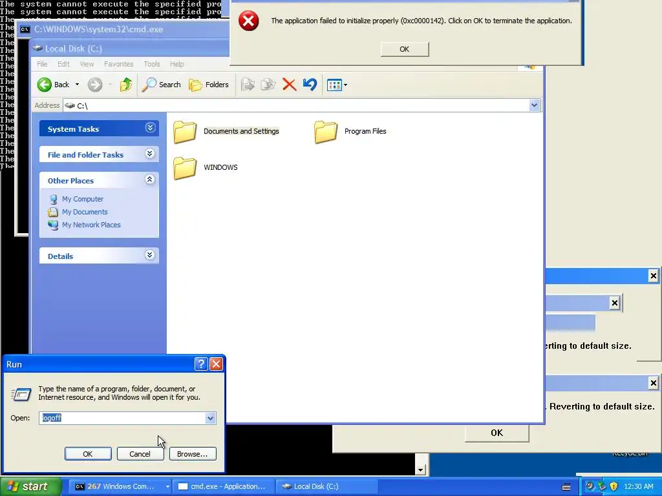Screen dimensions: 662x496
Task: Click the red Delete X icon
Action: (x=289, y=85)
